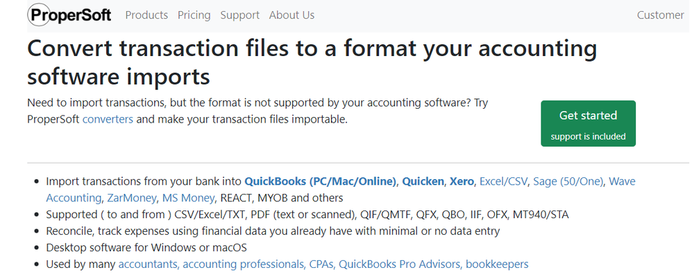This screenshot has width=694, height=279.
Task: Click the Quicken link
Action: click(x=423, y=181)
